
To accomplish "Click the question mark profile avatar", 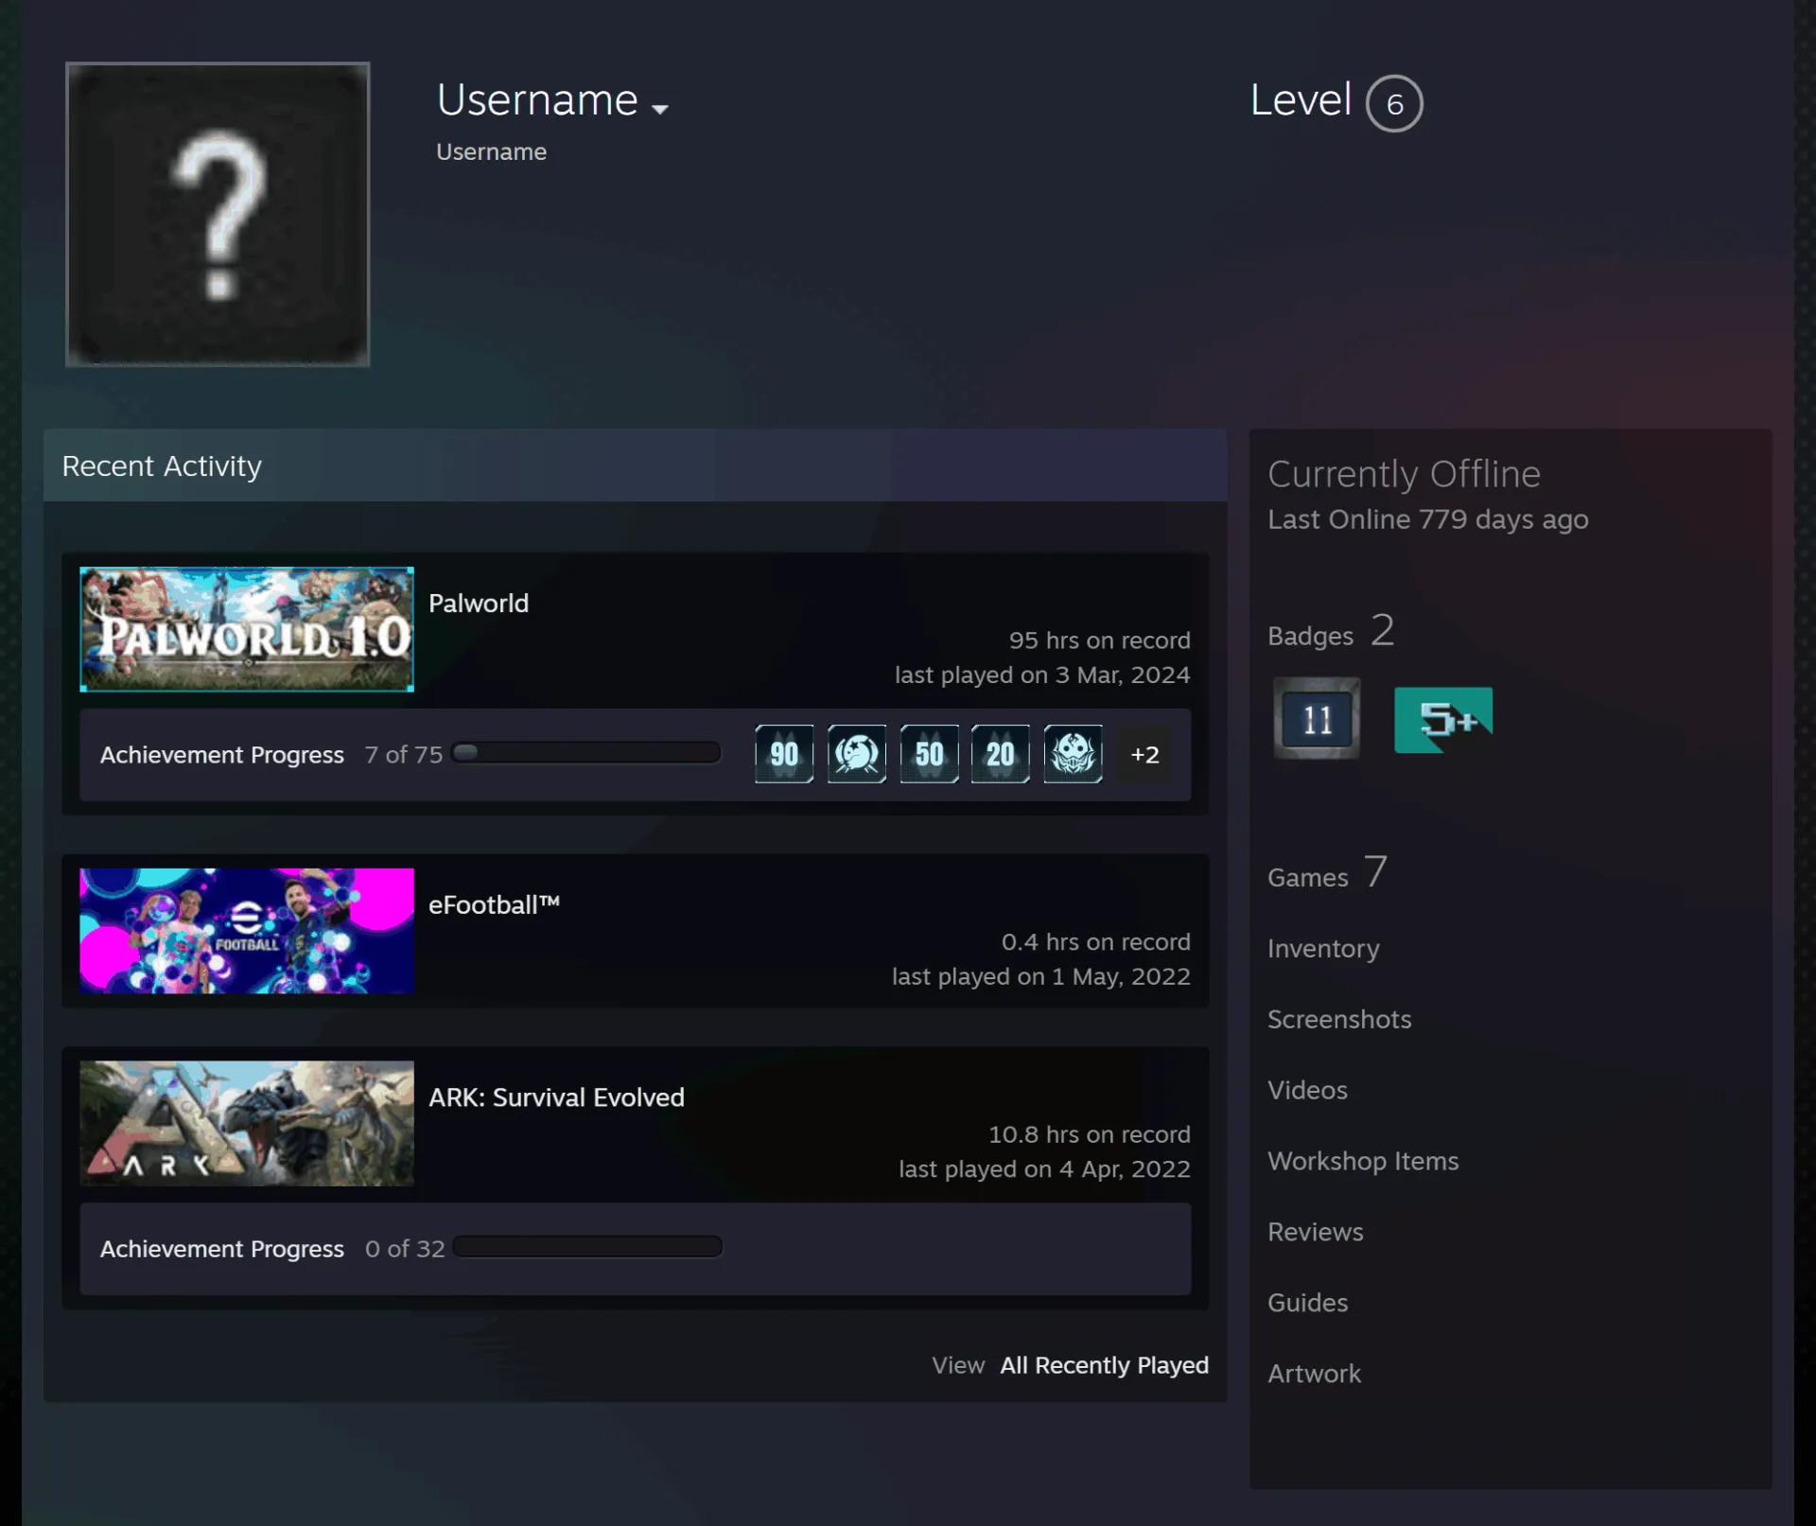I will tap(218, 215).
